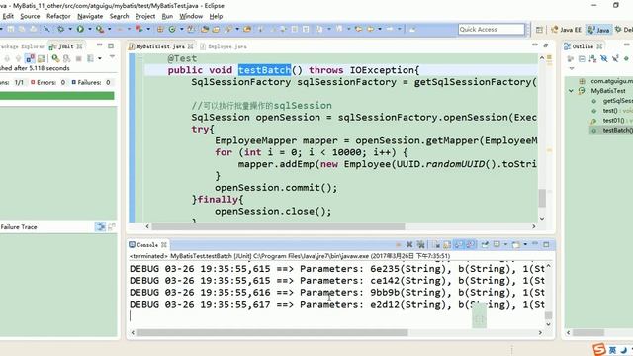Image resolution: width=633 pixels, height=356 pixels.
Task: Open the Window menu
Action: pos(191,16)
